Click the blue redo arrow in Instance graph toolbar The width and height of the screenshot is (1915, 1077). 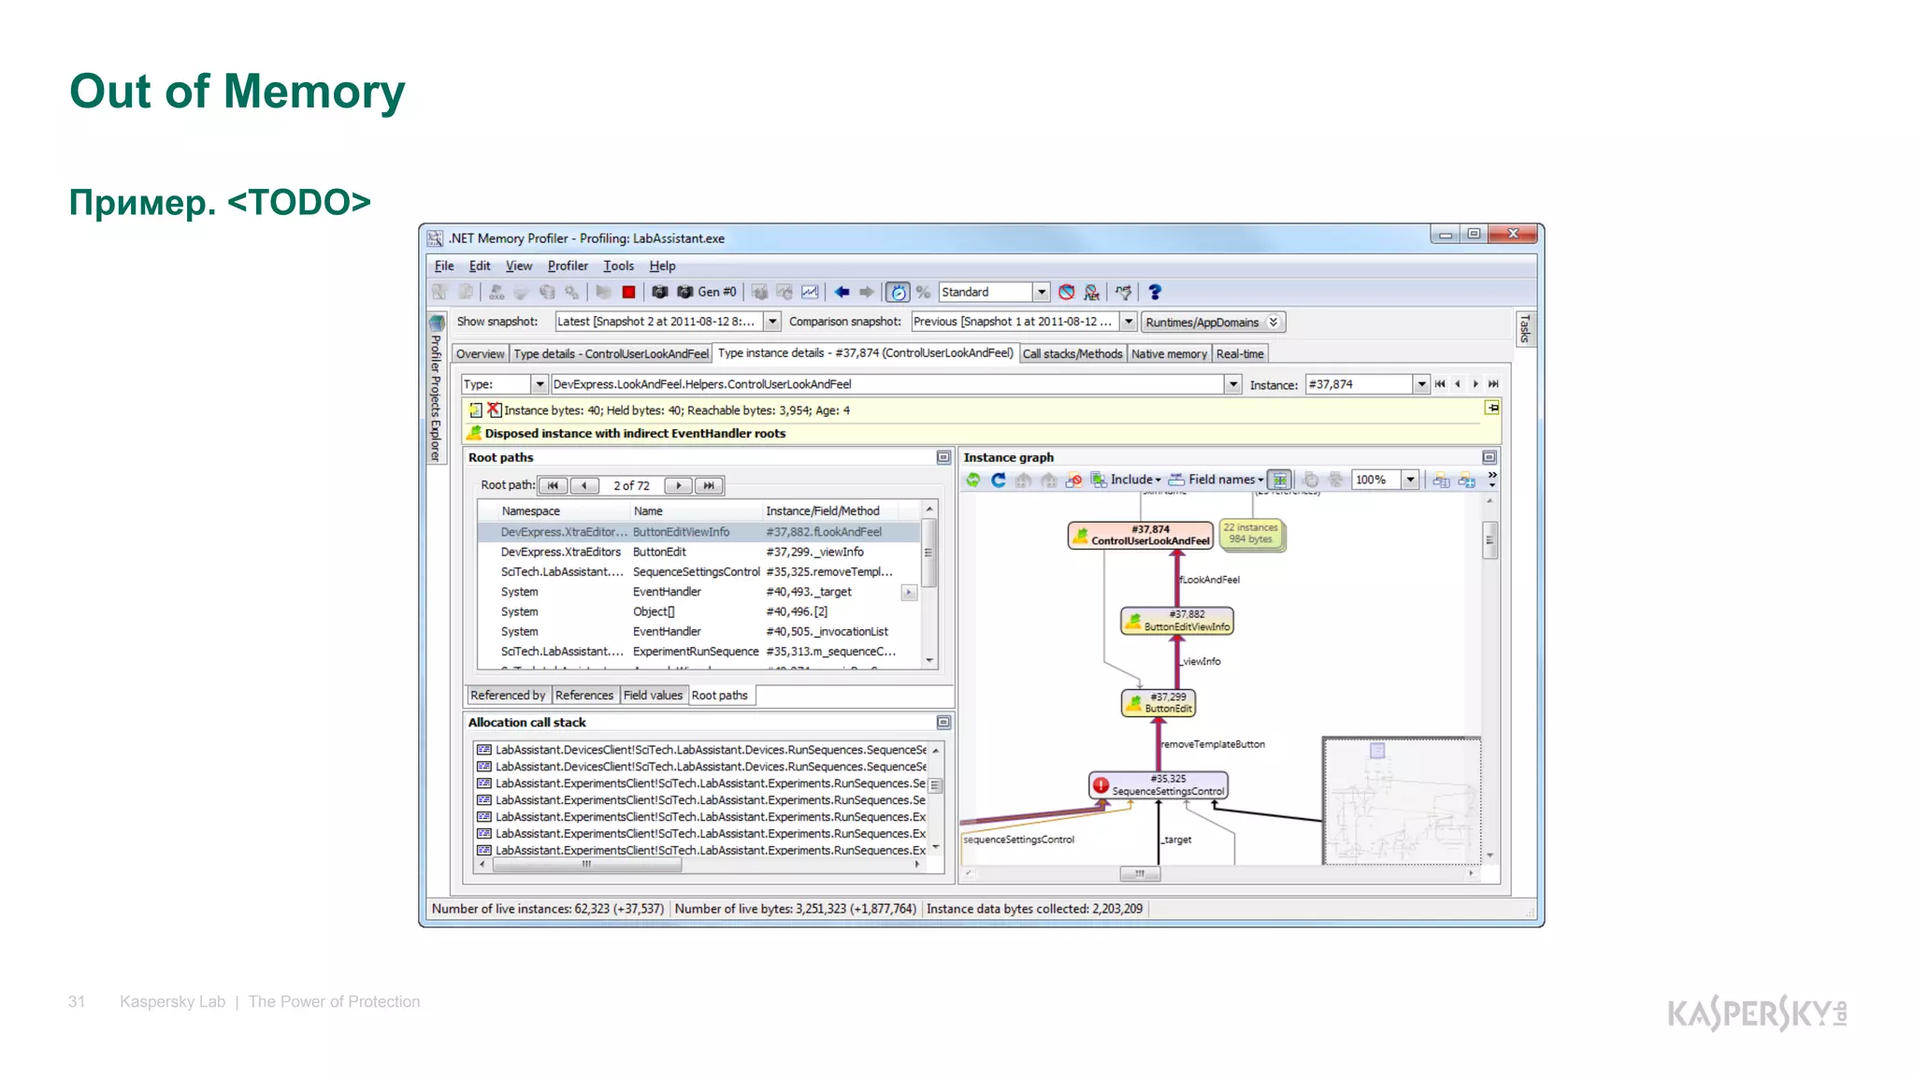click(x=999, y=481)
